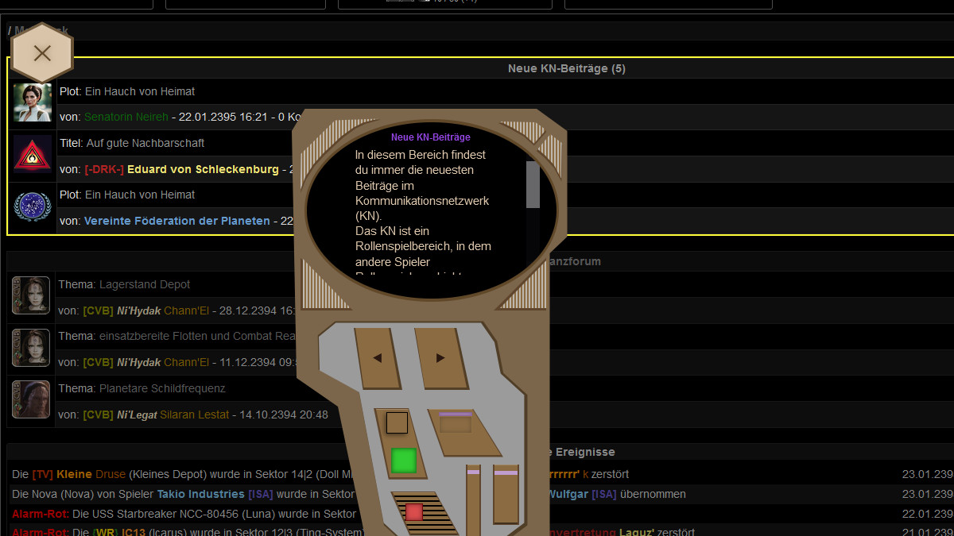Click Ni'Legat Silaran Lestat's avatar thumbnail
Screen dimensions: 954x536
(x=30, y=399)
